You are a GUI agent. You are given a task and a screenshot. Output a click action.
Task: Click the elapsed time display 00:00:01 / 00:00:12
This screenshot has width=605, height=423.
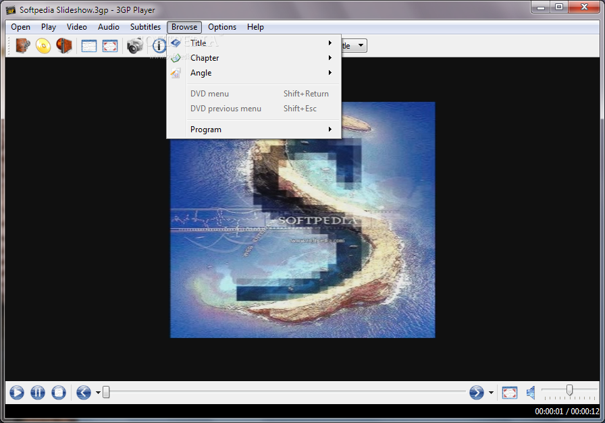567,412
